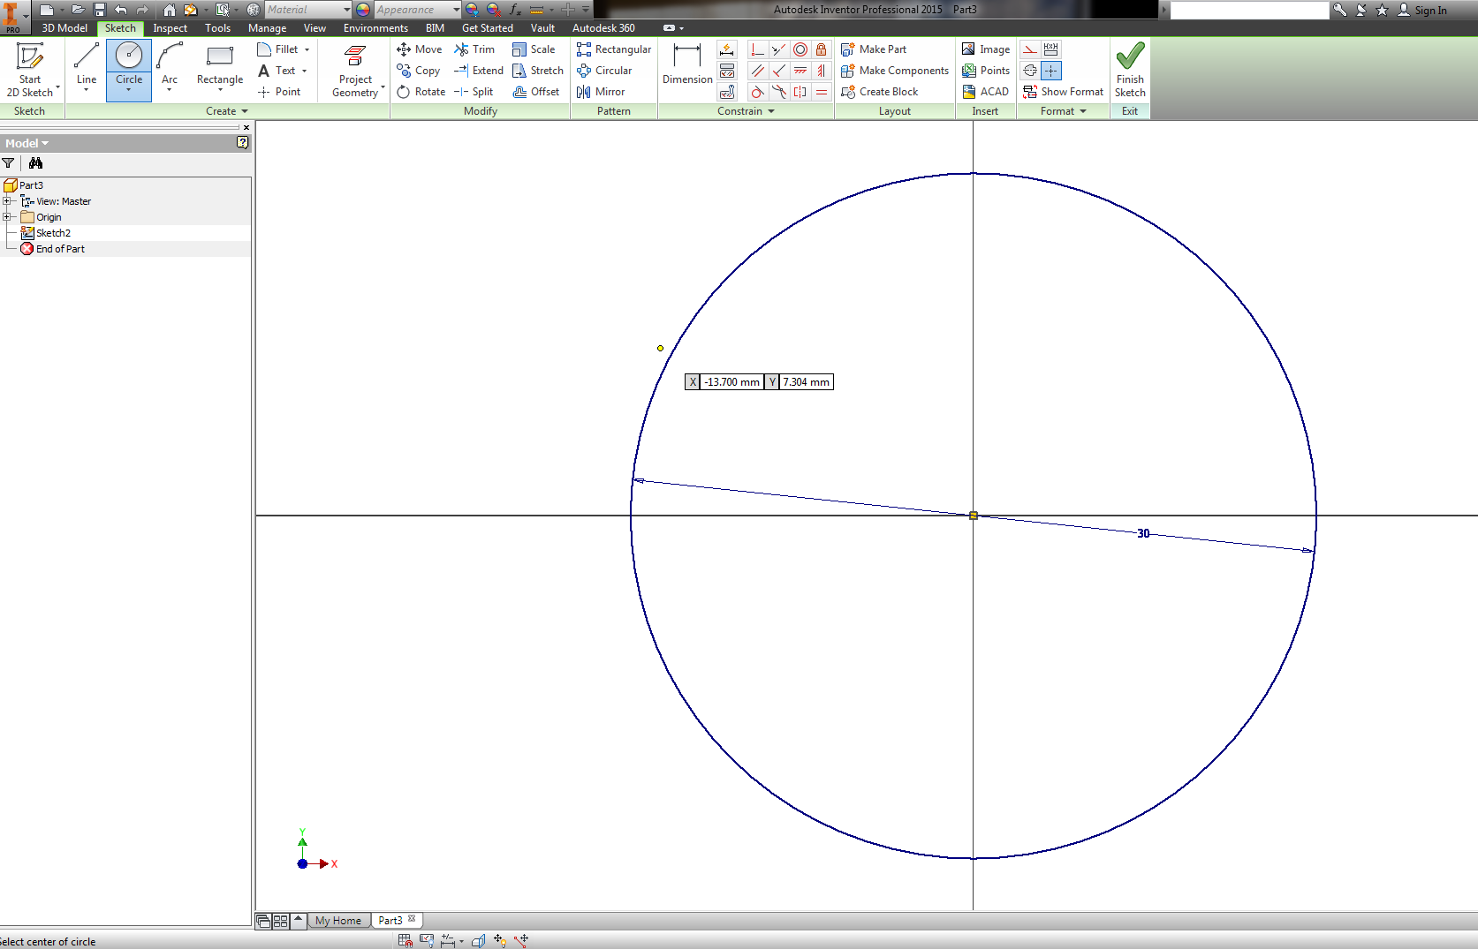Apply the Equal constraint
The height and width of the screenshot is (949, 1478).
[822, 92]
